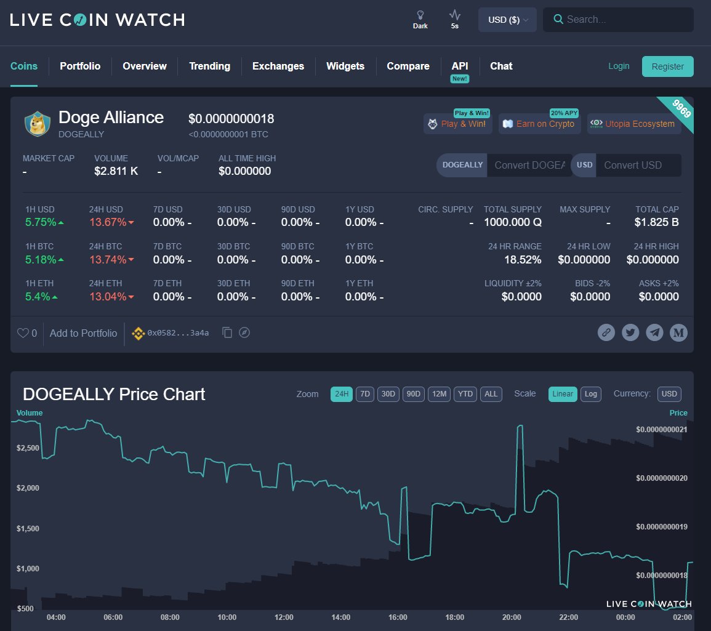Click the 18.52% 24 HR range value

(523, 260)
